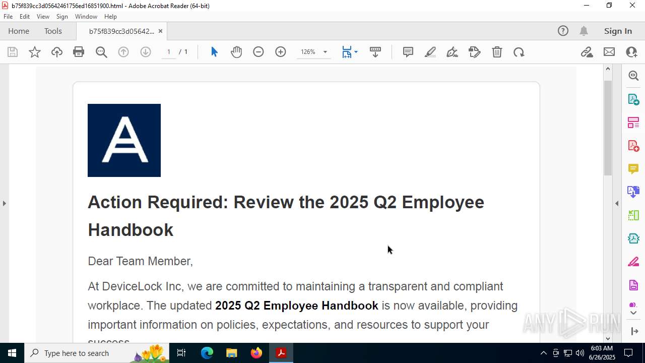Select the Highlight text tool
The width and height of the screenshot is (645, 363).
point(430,52)
